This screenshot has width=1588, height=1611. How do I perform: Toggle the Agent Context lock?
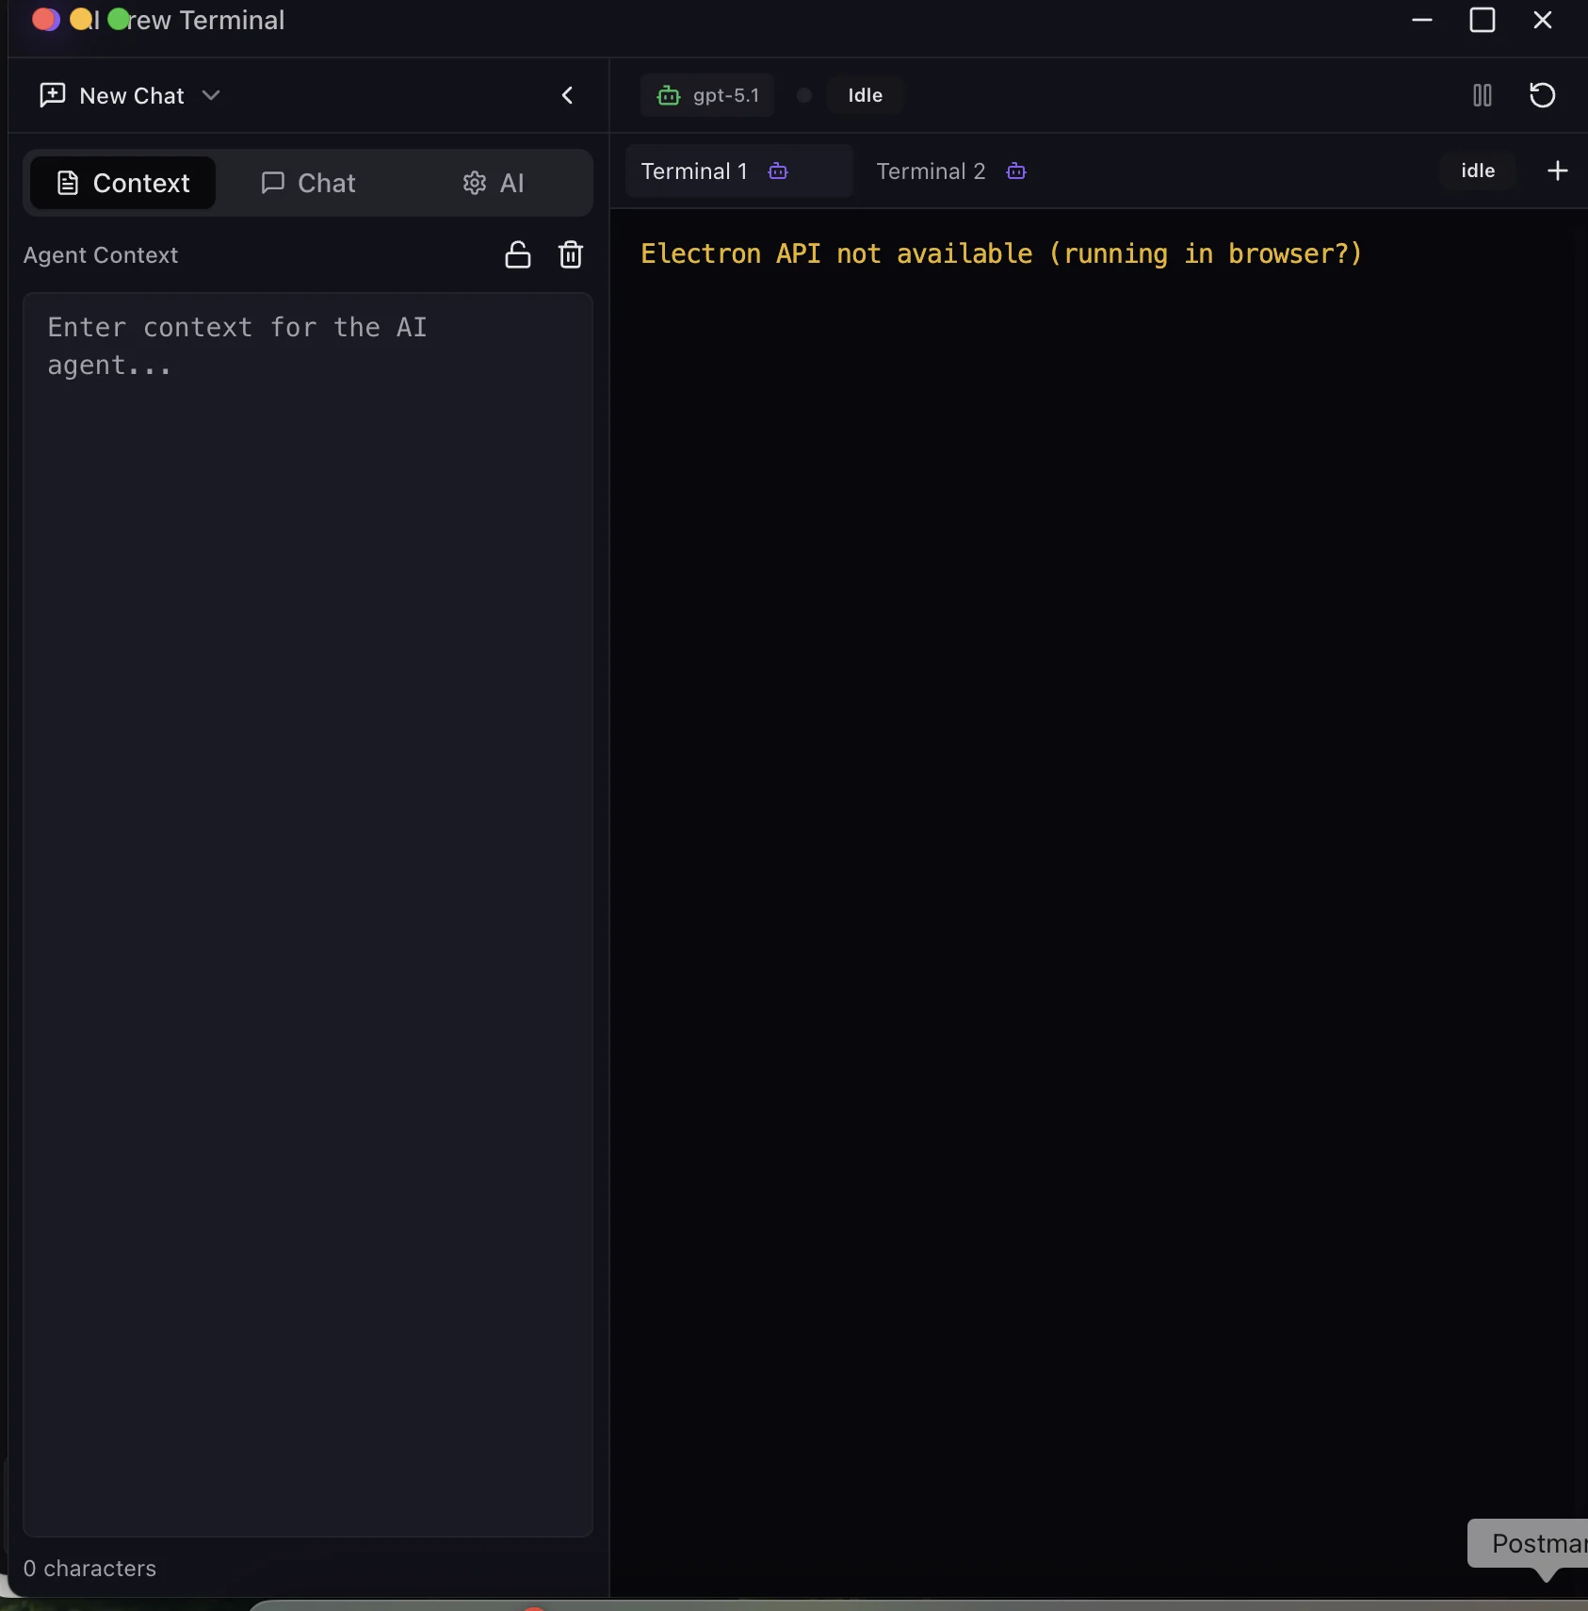(518, 254)
